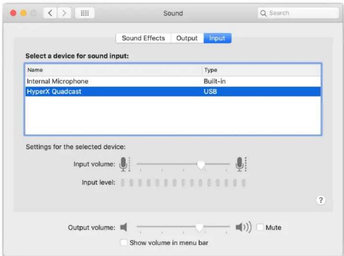Image resolution: width=344 pixels, height=256 pixels.
Task: Click the Input level meter
Action: [183, 183]
